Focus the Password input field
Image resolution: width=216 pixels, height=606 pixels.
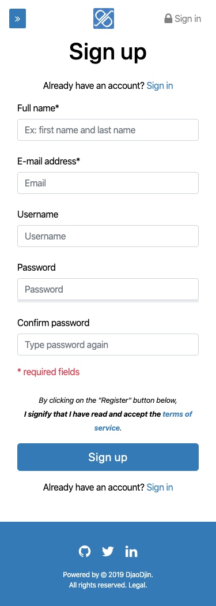108,289
